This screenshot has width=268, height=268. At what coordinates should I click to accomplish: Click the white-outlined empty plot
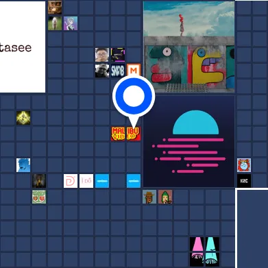[x=252, y=228]
